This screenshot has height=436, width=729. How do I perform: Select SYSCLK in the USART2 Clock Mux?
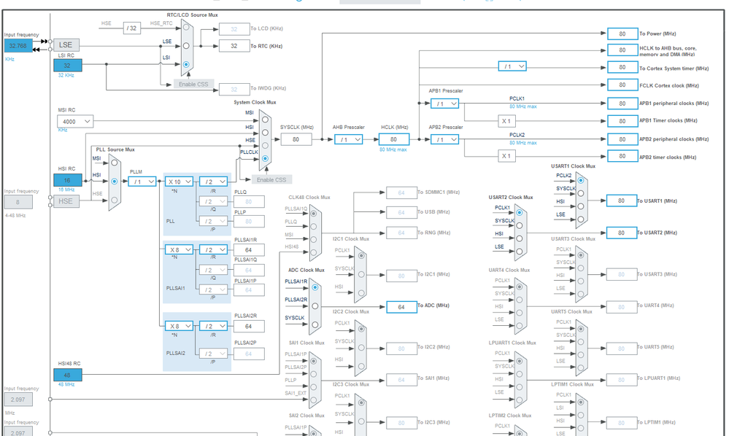520,225
